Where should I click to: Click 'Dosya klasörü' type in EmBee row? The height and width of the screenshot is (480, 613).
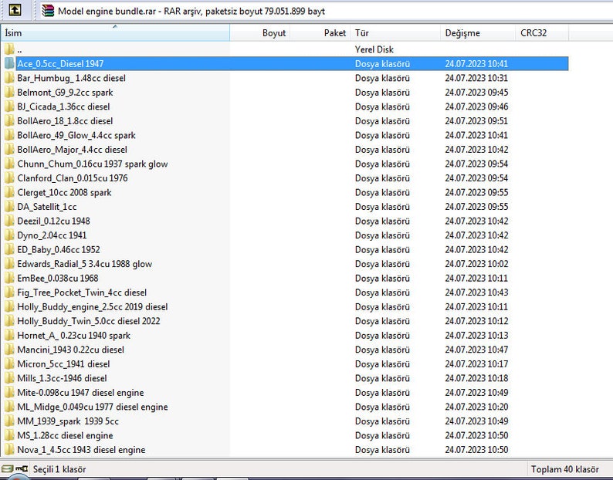(x=382, y=278)
